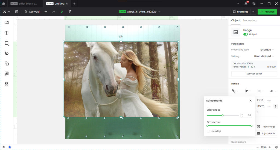Undo the last action
Image resolution: width=280 pixels, height=150 pixels.
46,11
